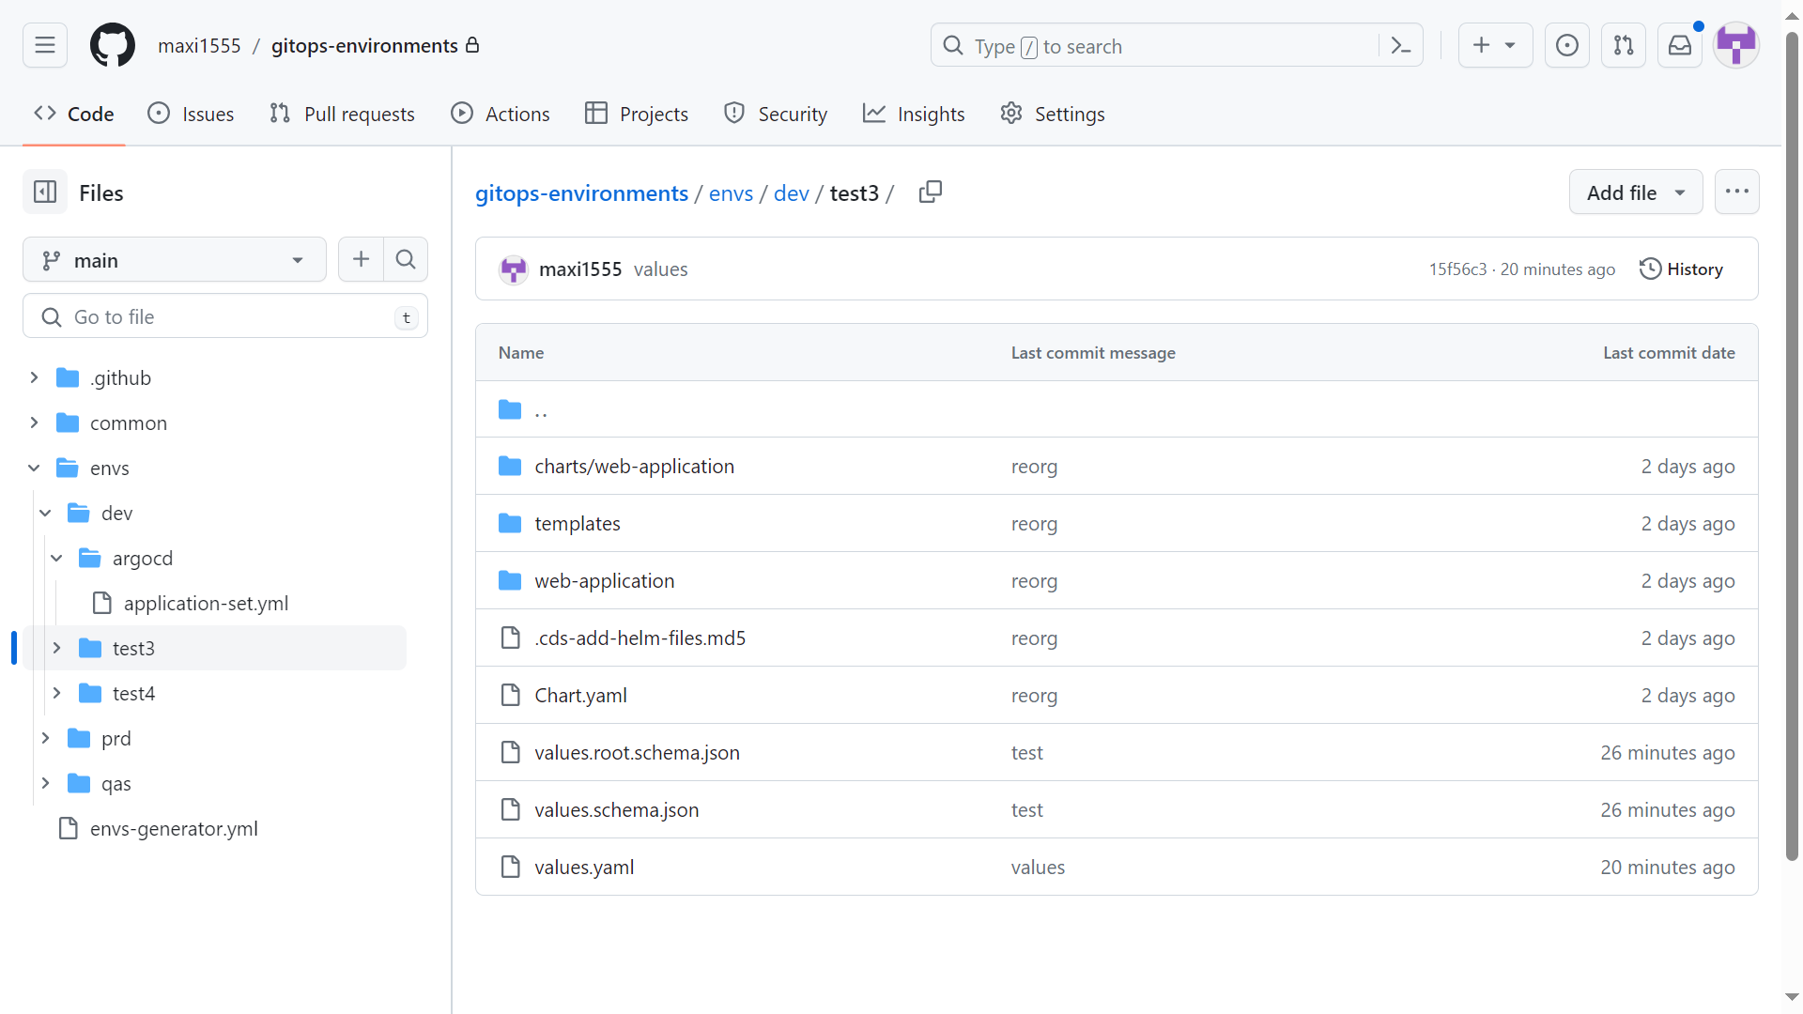The height and width of the screenshot is (1014, 1803).
Task: Click the pull requests icon in the header
Action: 1624,45
